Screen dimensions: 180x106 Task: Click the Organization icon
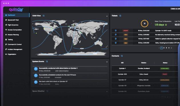6,54
